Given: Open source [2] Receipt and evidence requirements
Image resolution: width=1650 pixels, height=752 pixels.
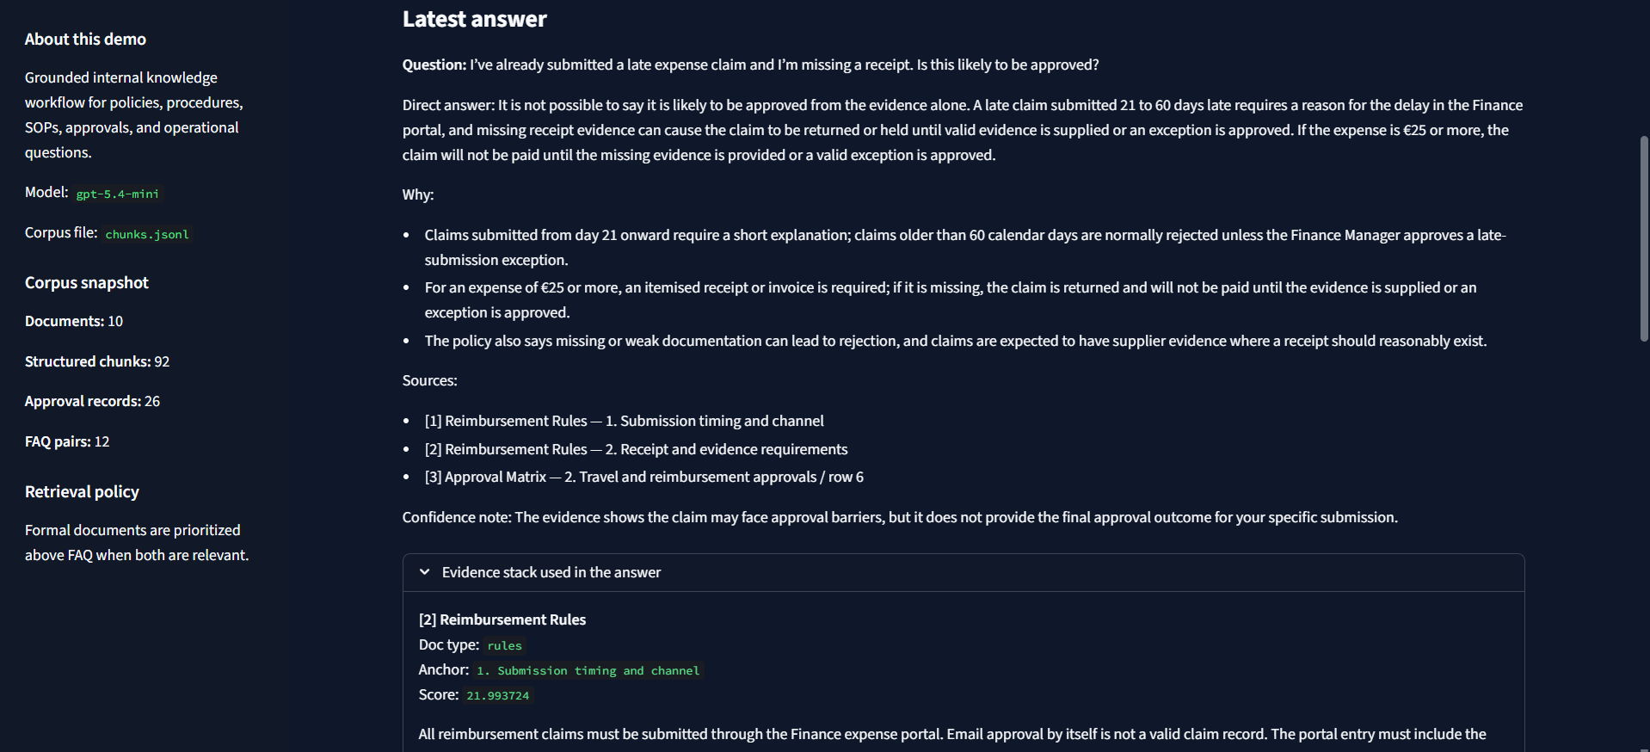Looking at the screenshot, I should [x=635, y=448].
